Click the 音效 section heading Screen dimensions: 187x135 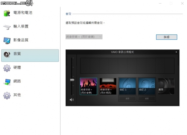pyautogui.click(x=68, y=14)
